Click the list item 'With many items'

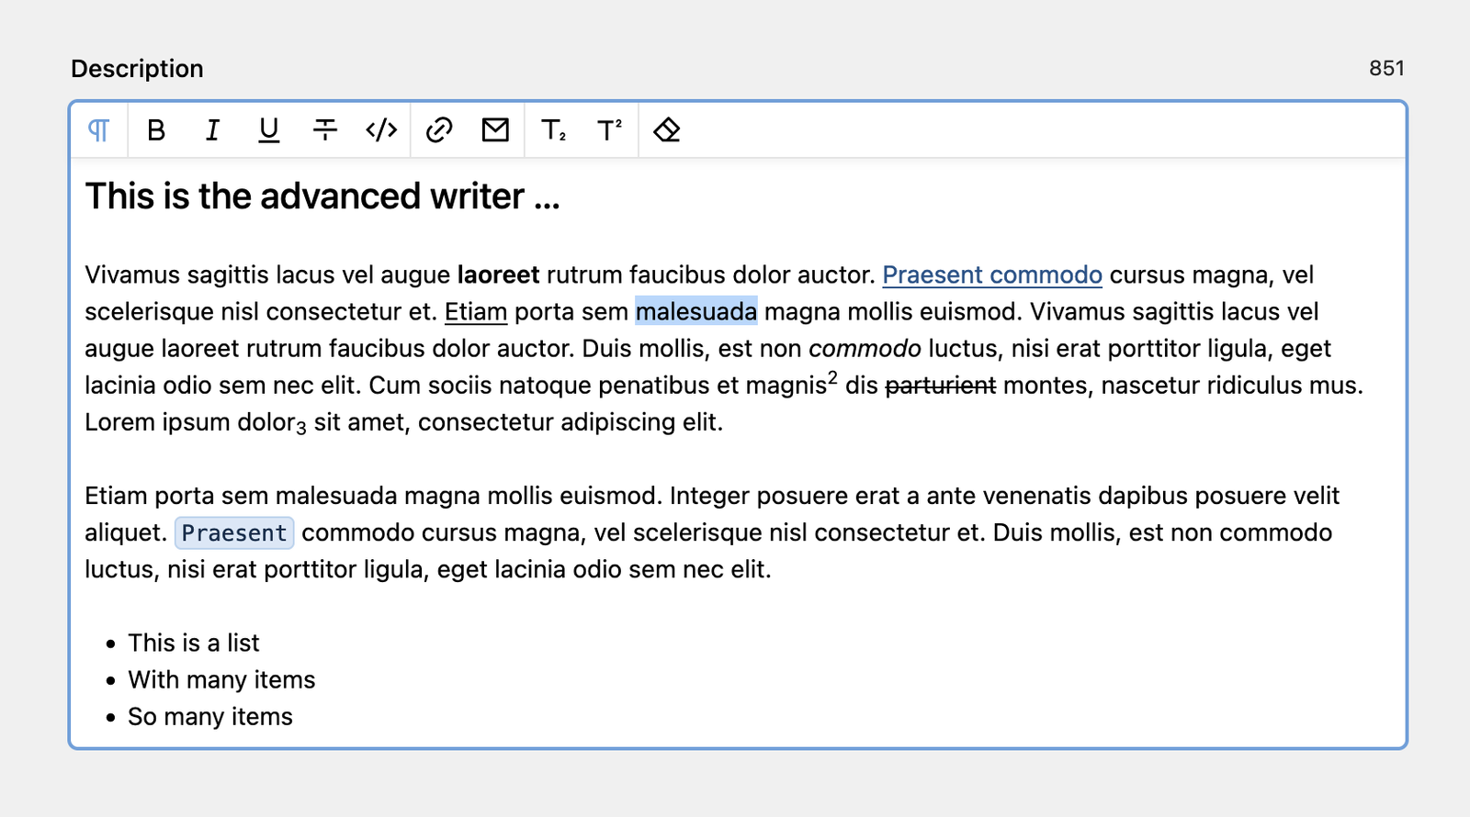[x=221, y=680]
